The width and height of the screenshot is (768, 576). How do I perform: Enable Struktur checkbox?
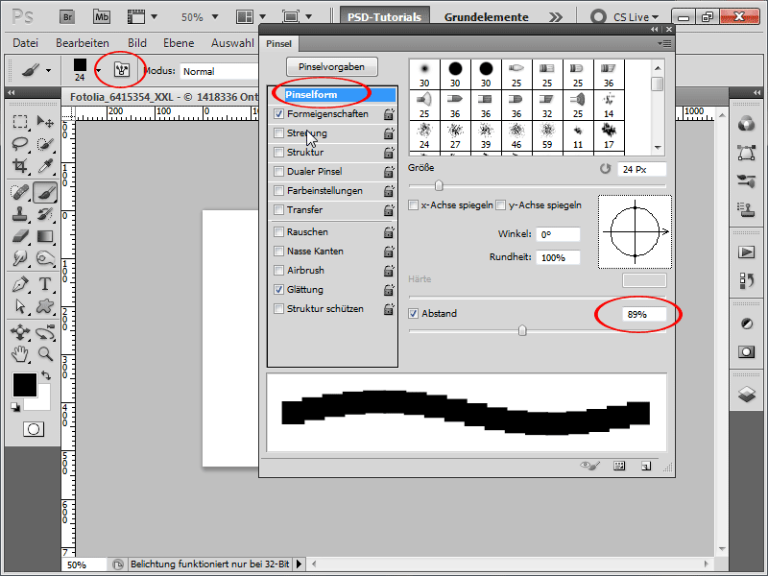click(278, 152)
